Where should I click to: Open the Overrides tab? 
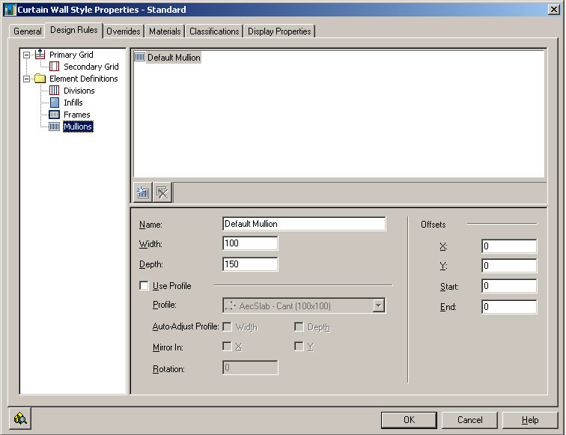(x=123, y=31)
